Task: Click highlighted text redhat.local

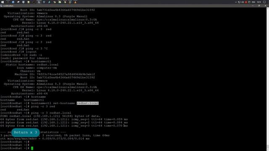Action: coord(88,103)
